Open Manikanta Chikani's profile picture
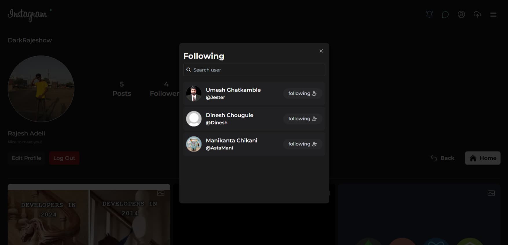Image resolution: width=508 pixels, height=245 pixels. (x=194, y=144)
